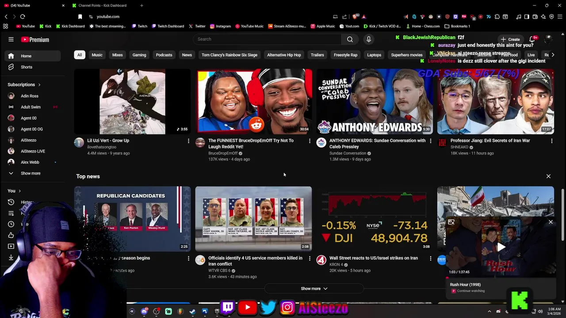Open Brave Shields lion icon

[x=355, y=16]
